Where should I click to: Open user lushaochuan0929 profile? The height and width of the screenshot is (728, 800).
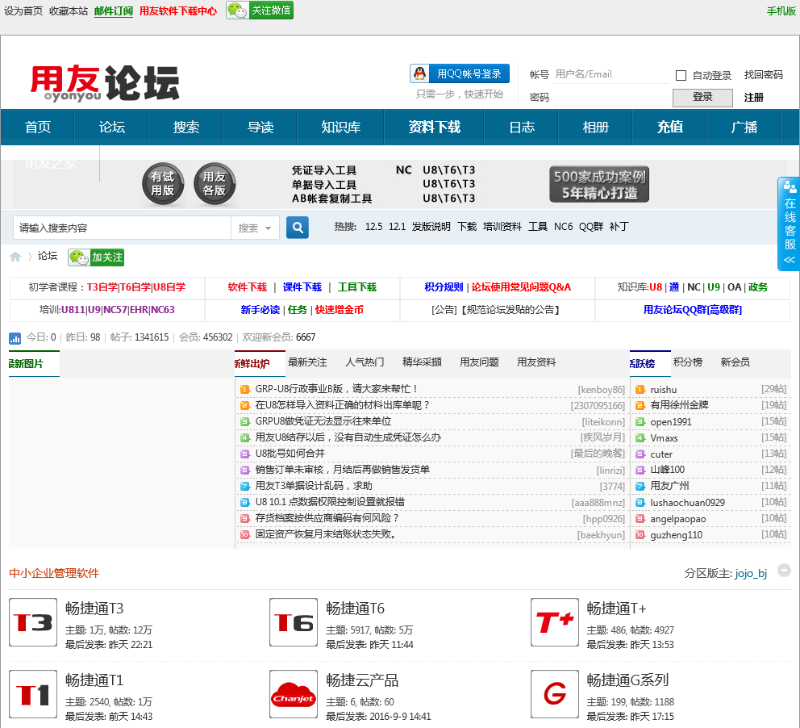coord(687,502)
